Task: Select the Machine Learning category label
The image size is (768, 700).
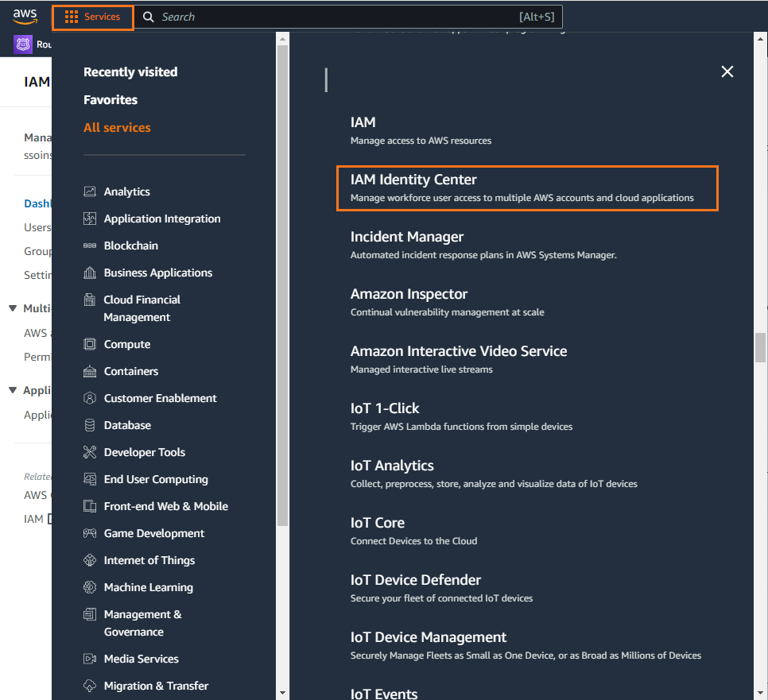Action: [149, 587]
